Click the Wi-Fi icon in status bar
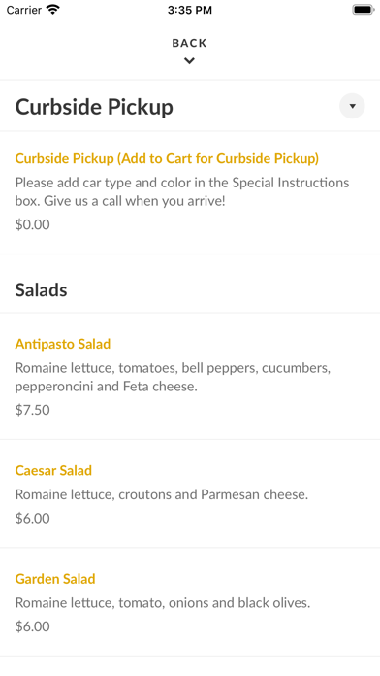Viewport: 380px width, 676px height. pyautogui.click(x=53, y=10)
